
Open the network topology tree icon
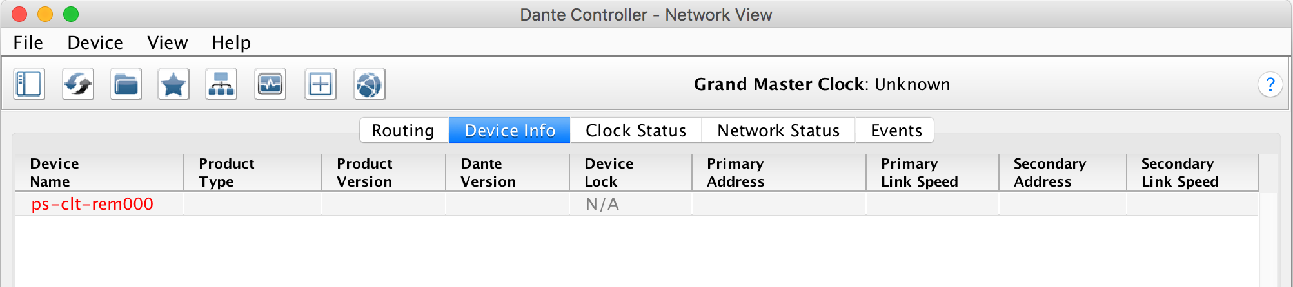(x=221, y=84)
